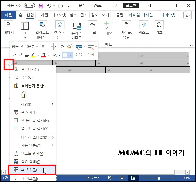Open the 일러스트레이션 shapes icon

point(42,25)
